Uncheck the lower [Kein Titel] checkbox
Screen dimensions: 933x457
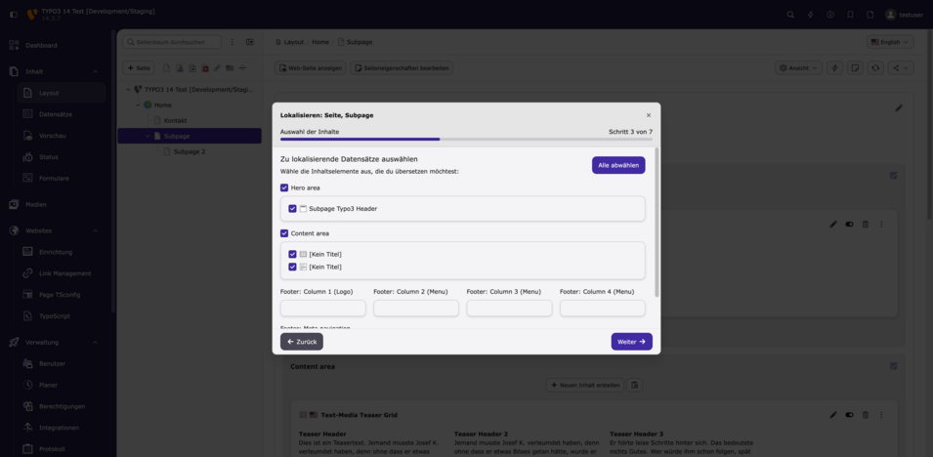click(x=292, y=267)
